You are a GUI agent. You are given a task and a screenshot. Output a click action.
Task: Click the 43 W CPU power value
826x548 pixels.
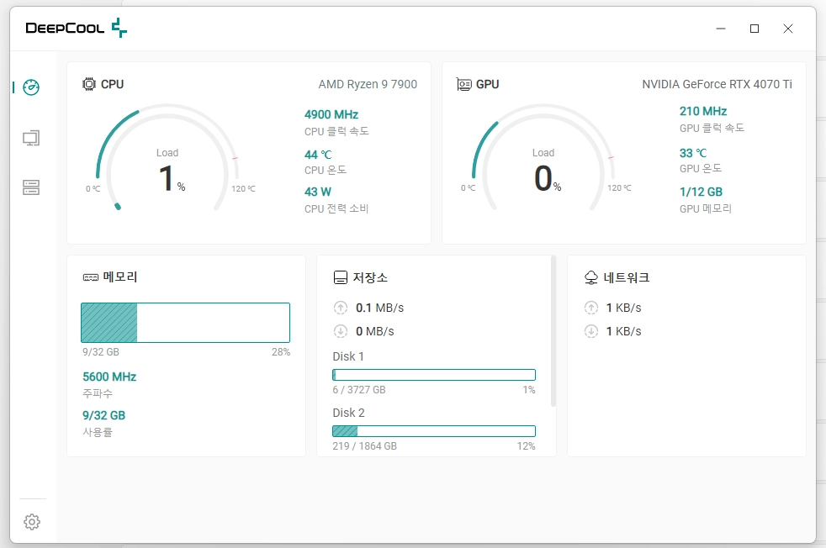coord(318,192)
